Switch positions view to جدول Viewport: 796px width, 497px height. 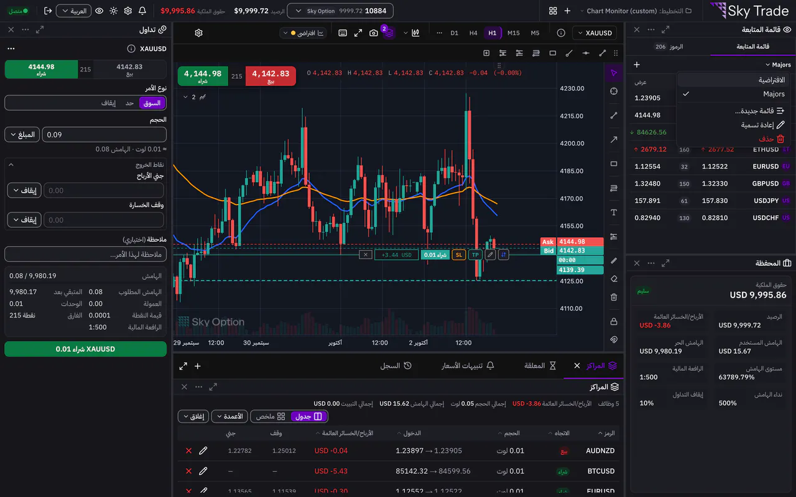click(x=309, y=416)
